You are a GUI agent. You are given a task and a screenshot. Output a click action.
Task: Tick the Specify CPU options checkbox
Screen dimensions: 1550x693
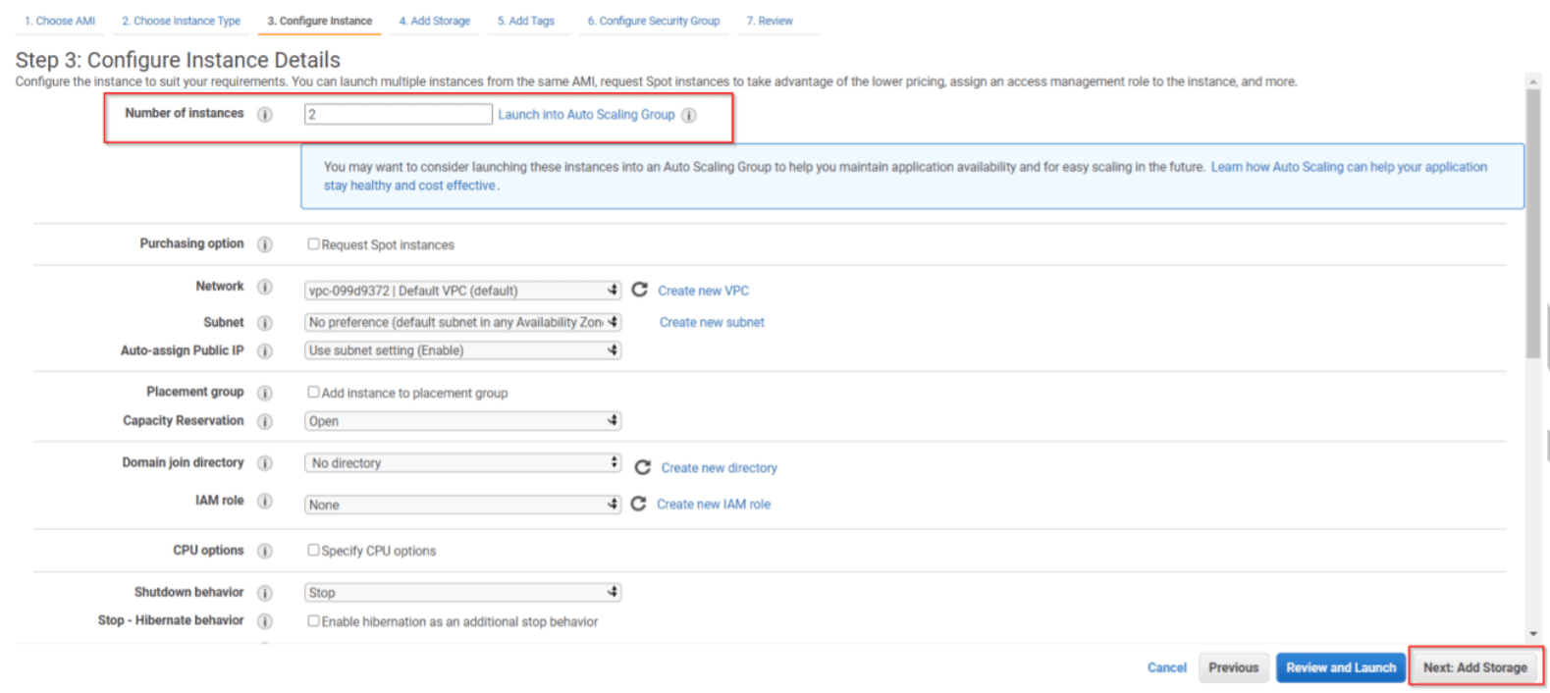click(x=313, y=550)
